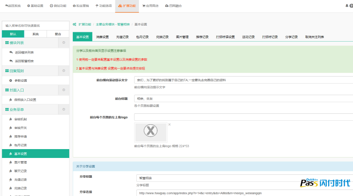Image resolution: width=353 pixels, height=196 pixels.
Task: Select the highlighted 基本设置 sidebar item
Action: click(36, 154)
